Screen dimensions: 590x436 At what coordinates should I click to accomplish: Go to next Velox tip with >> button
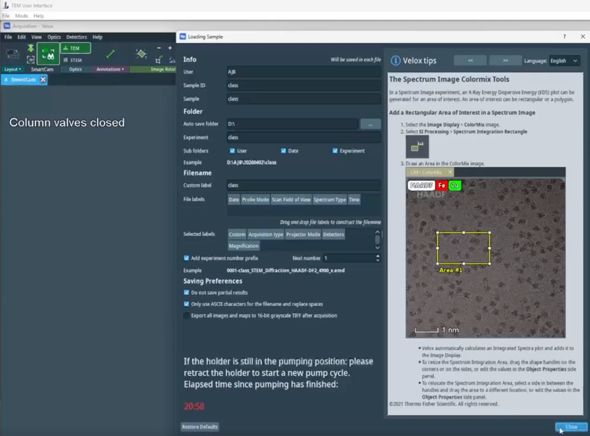505,60
